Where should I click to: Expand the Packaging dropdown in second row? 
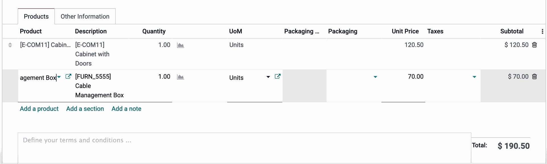(x=375, y=77)
